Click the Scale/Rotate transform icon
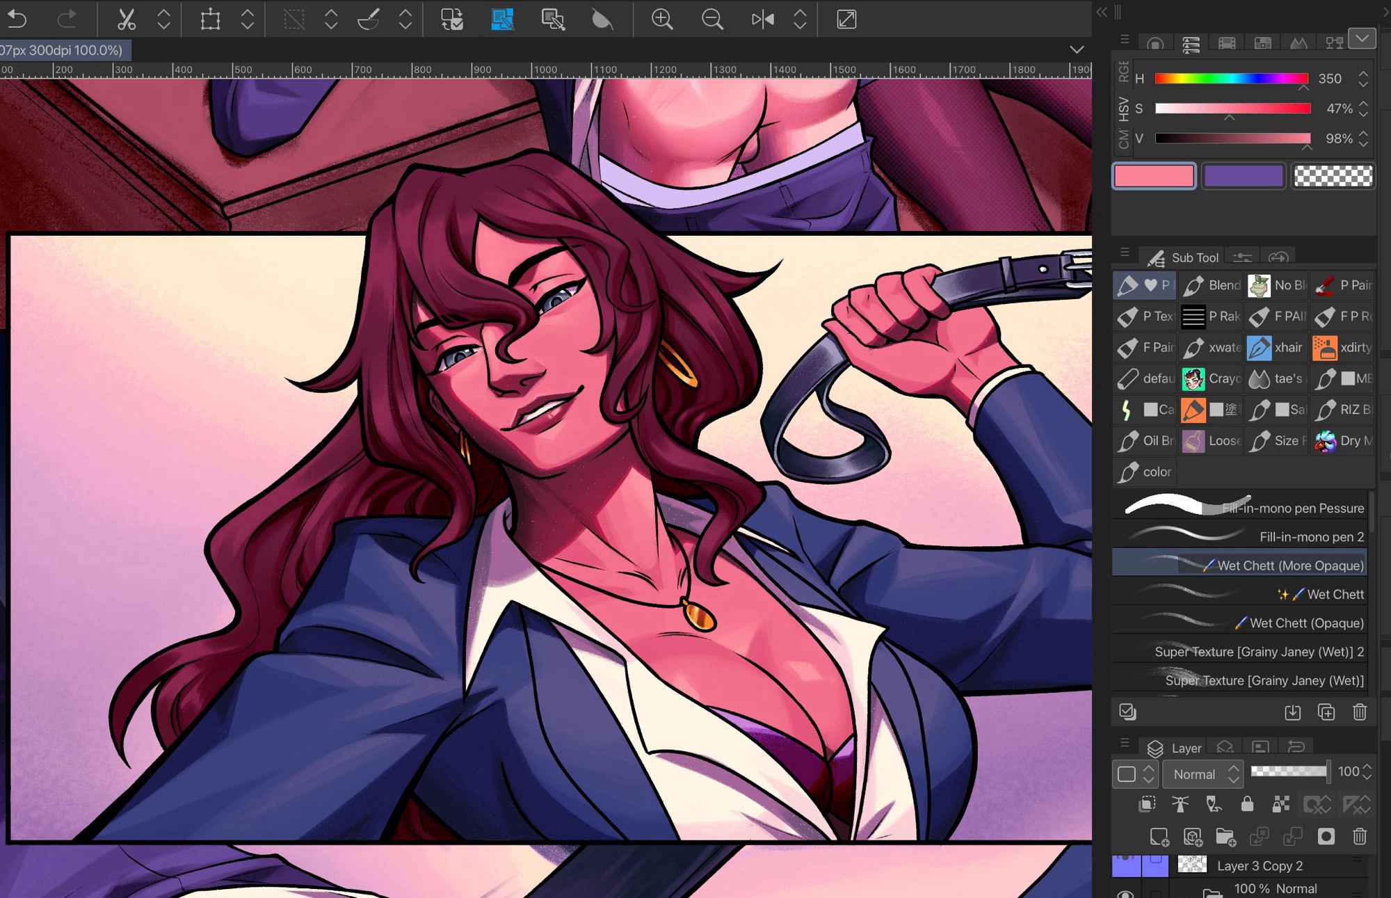 point(210,19)
